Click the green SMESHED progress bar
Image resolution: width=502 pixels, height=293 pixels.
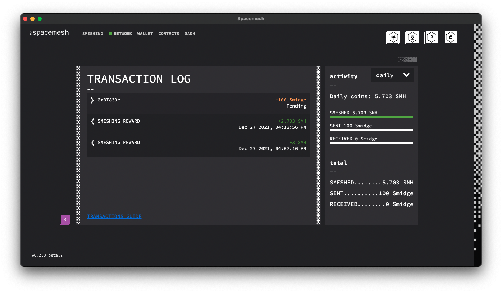(x=371, y=117)
